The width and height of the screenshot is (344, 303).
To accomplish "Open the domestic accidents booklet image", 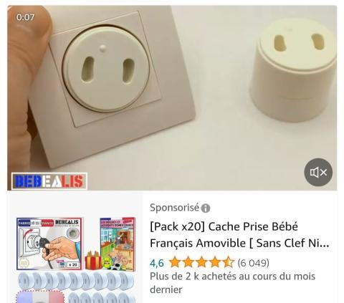I will coord(118,244).
